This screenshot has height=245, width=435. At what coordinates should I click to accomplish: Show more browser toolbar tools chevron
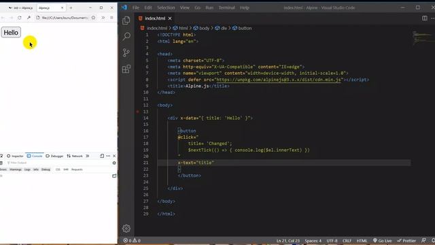(103, 18)
